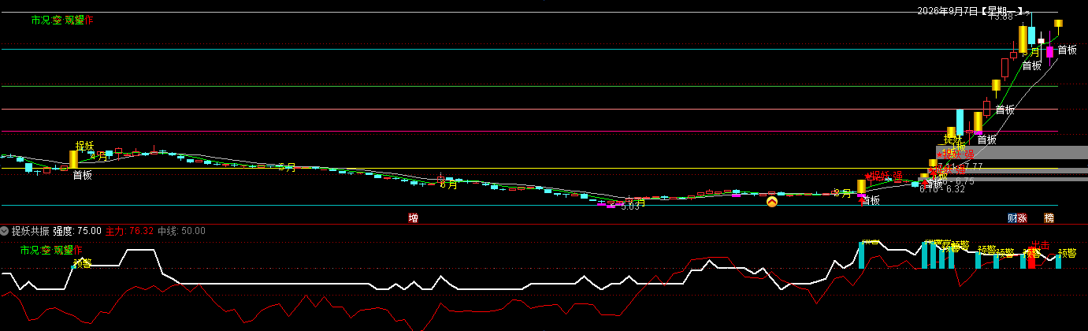The width and height of the screenshot is (1088, 331).
Task: Click the 捉妖 label above left yellow candle
Action: click(84, 146)
